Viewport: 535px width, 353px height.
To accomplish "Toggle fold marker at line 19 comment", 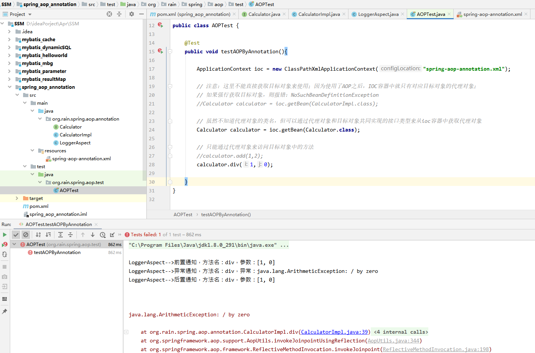I will coord(170,86).
